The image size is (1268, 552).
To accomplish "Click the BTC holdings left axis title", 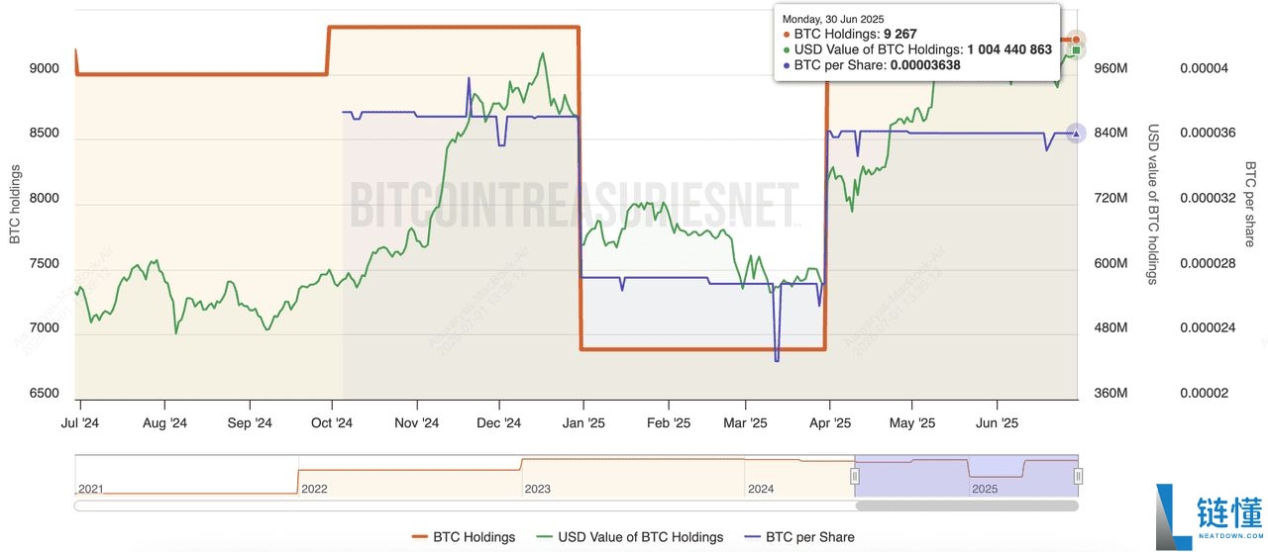I will click(14, 205).
